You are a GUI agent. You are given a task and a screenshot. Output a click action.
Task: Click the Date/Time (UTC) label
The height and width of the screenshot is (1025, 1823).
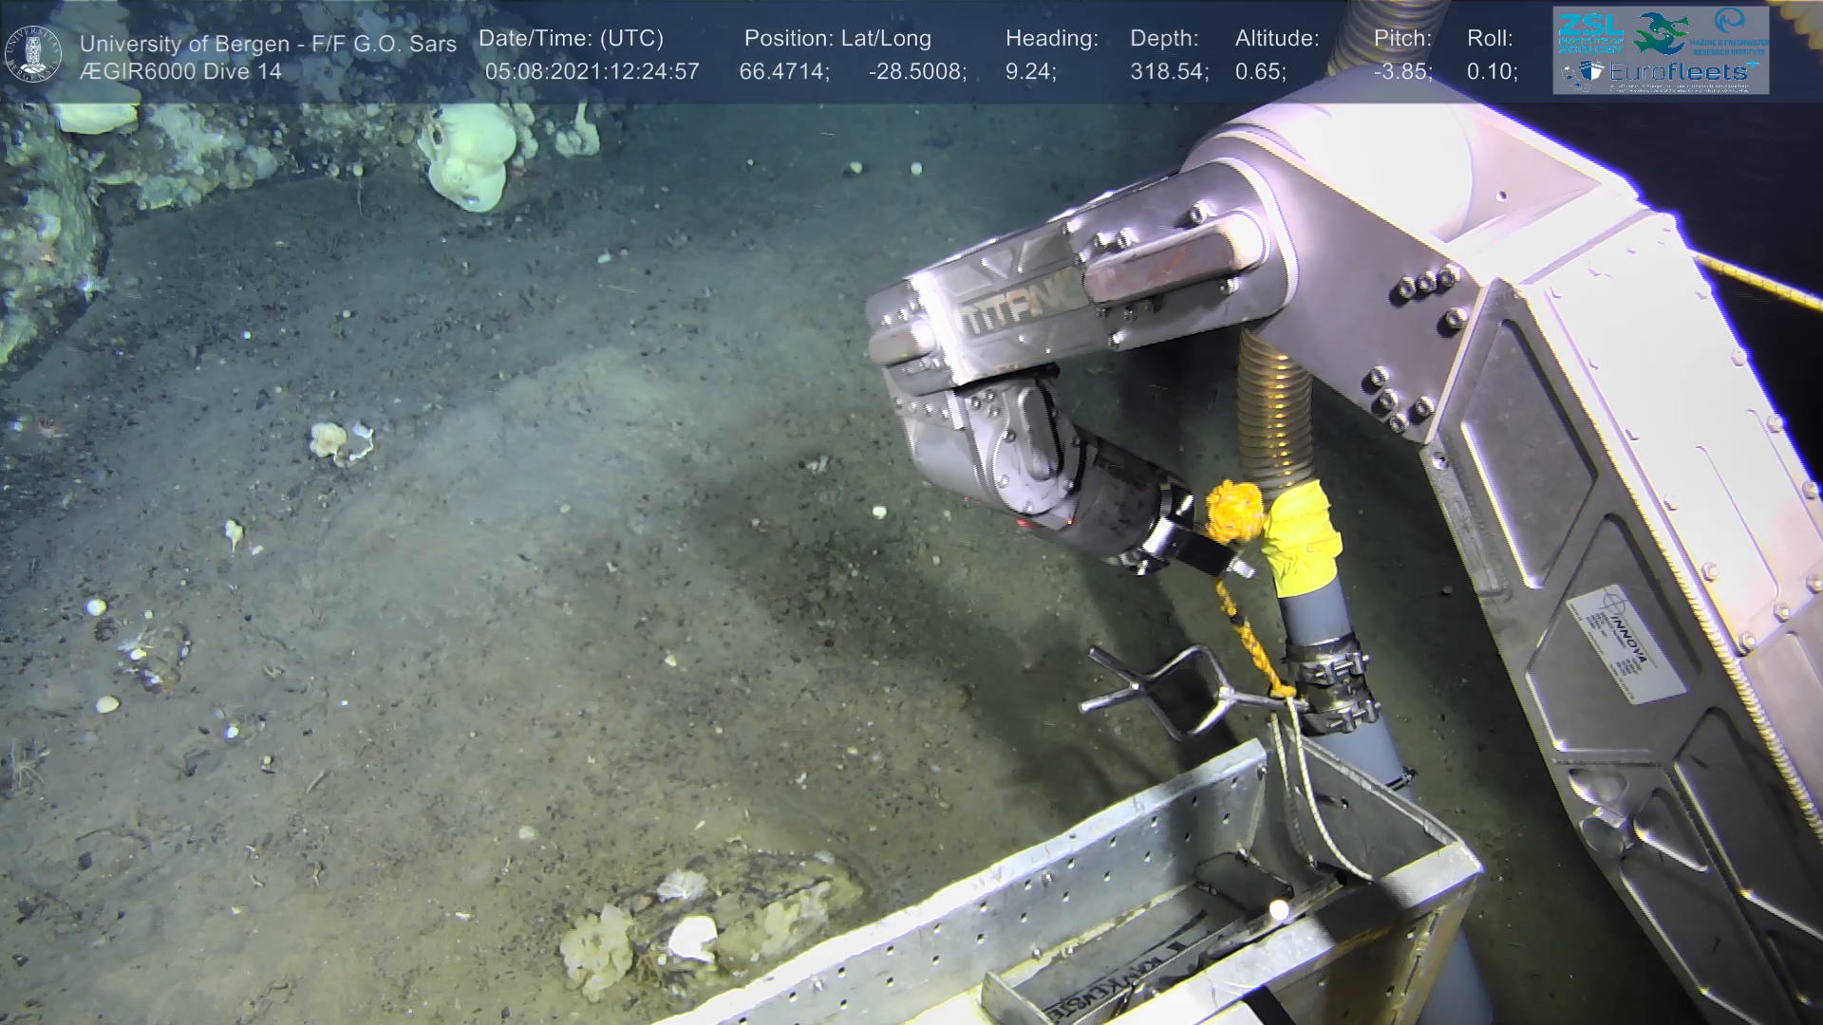571,39
